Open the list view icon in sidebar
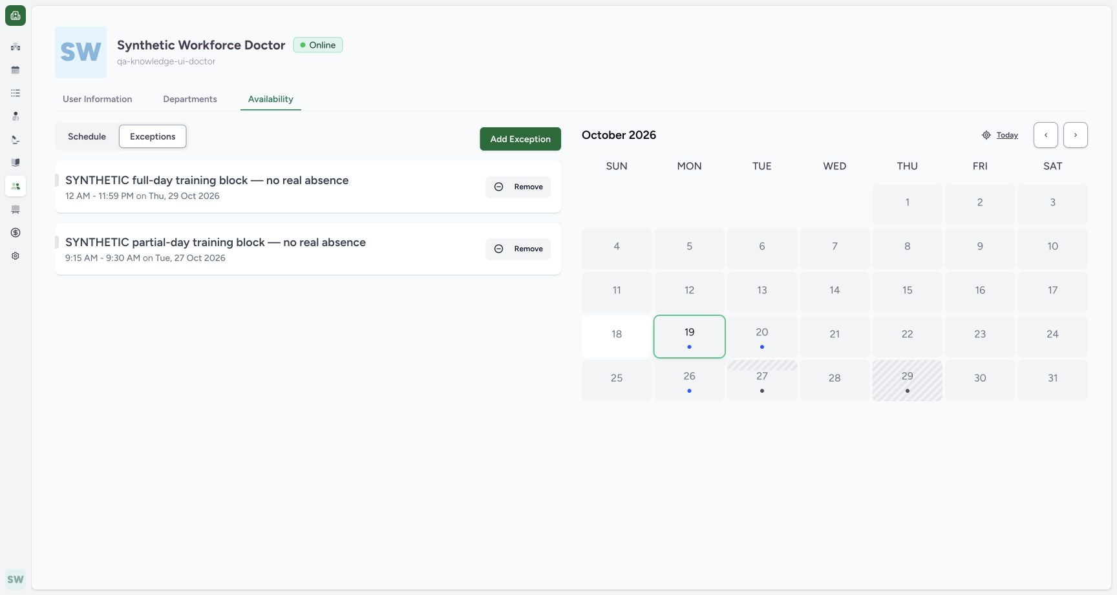The width and height of the screenshot is (1117, 595). click(16, 93)
